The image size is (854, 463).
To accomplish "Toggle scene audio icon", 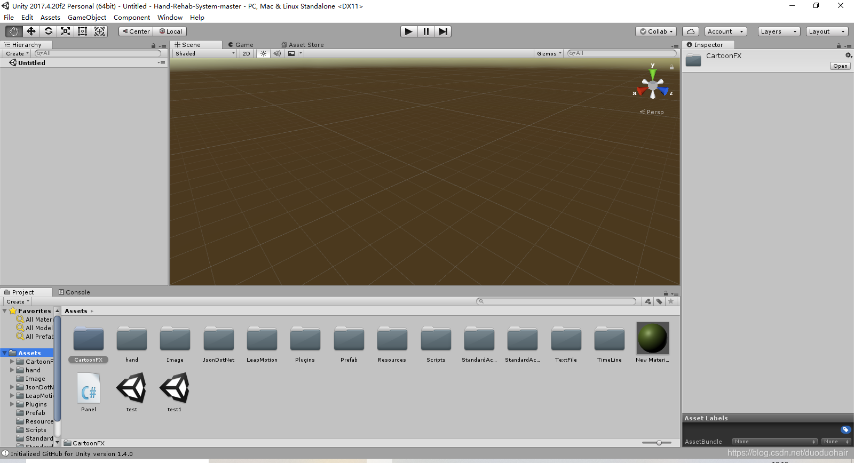I will pyautogui.click(x=277, y=53).
